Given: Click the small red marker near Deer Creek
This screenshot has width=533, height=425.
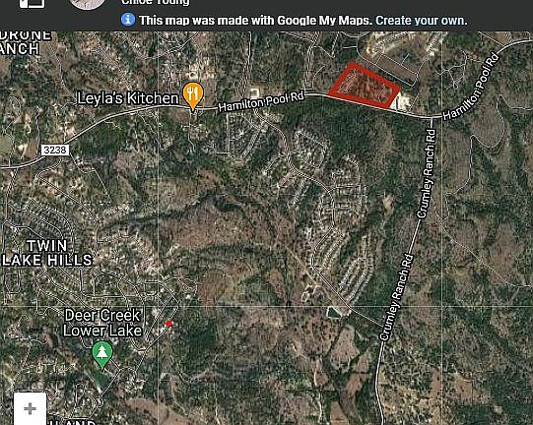Looking at the screenshot, I should (x=168, y=324).
